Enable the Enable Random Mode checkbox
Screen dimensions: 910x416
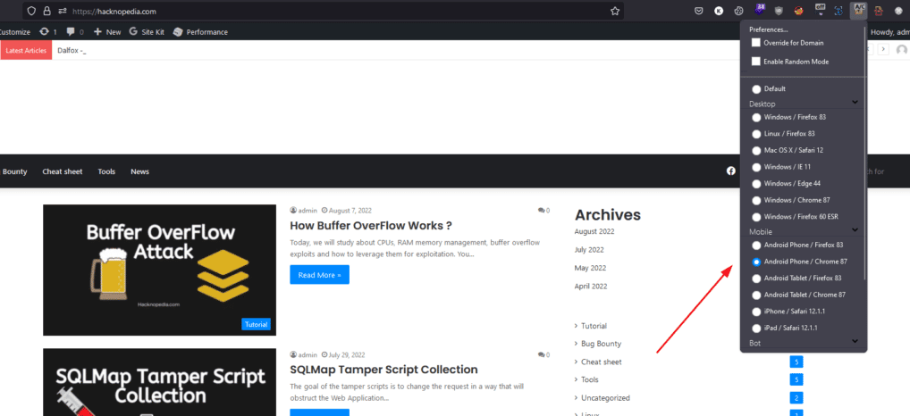[755, 61]
